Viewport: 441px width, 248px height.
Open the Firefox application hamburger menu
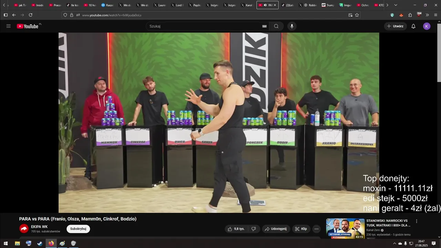[x=436, y=15]
